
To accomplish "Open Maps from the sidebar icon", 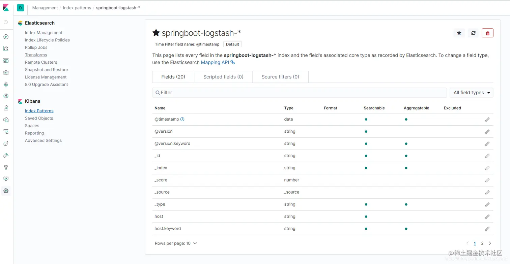I will click(6, 84).
